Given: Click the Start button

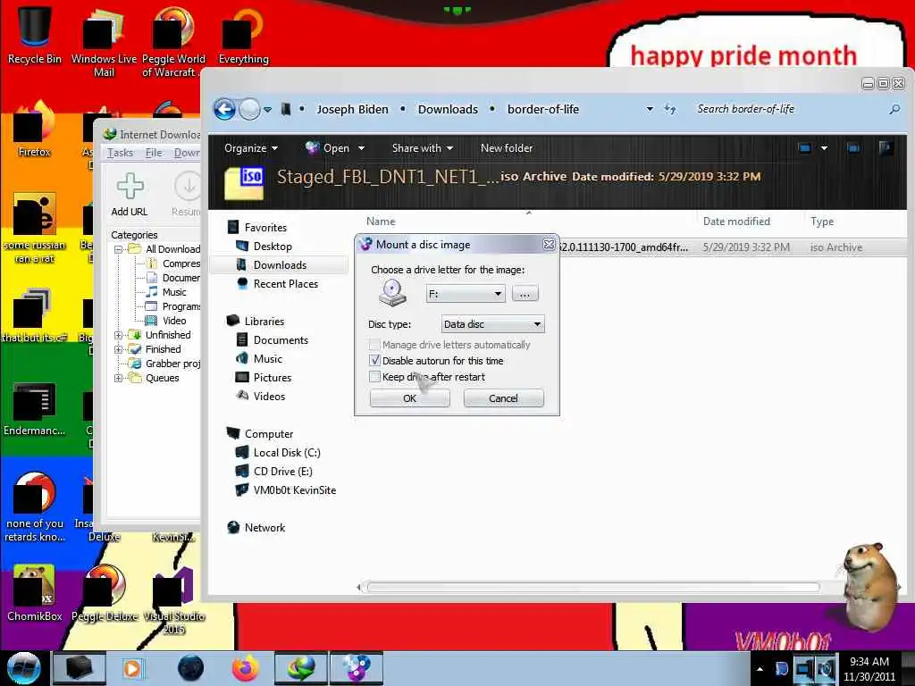Looking at the screenshot, I should [24, 668].
